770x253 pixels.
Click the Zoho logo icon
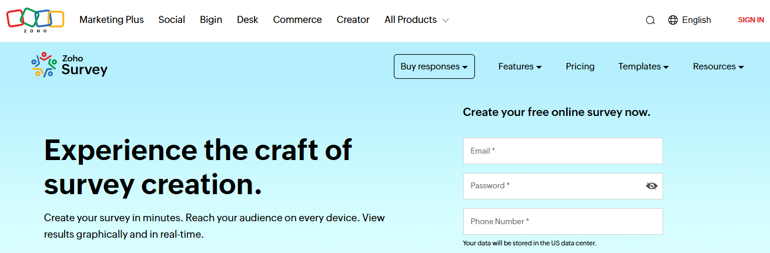pos(35,19)
